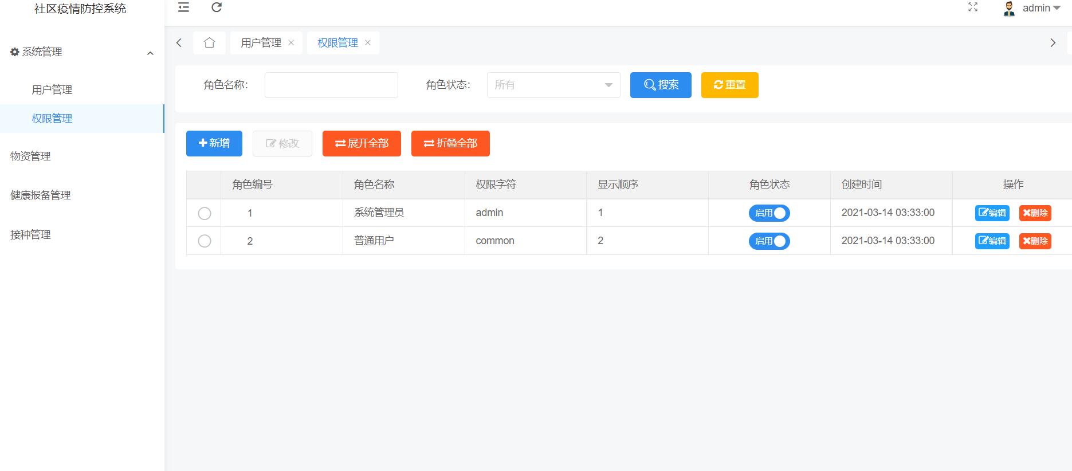
Task: Collapse the 系统管理 menu group
Action: [82, 52]
